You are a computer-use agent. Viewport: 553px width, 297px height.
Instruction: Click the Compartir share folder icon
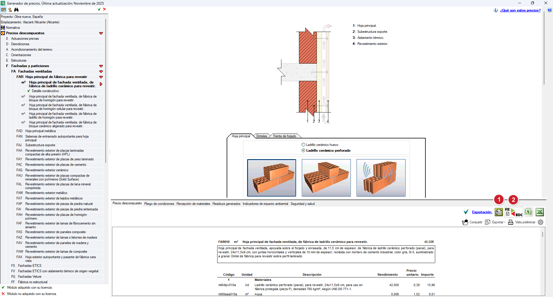(465, 222)
